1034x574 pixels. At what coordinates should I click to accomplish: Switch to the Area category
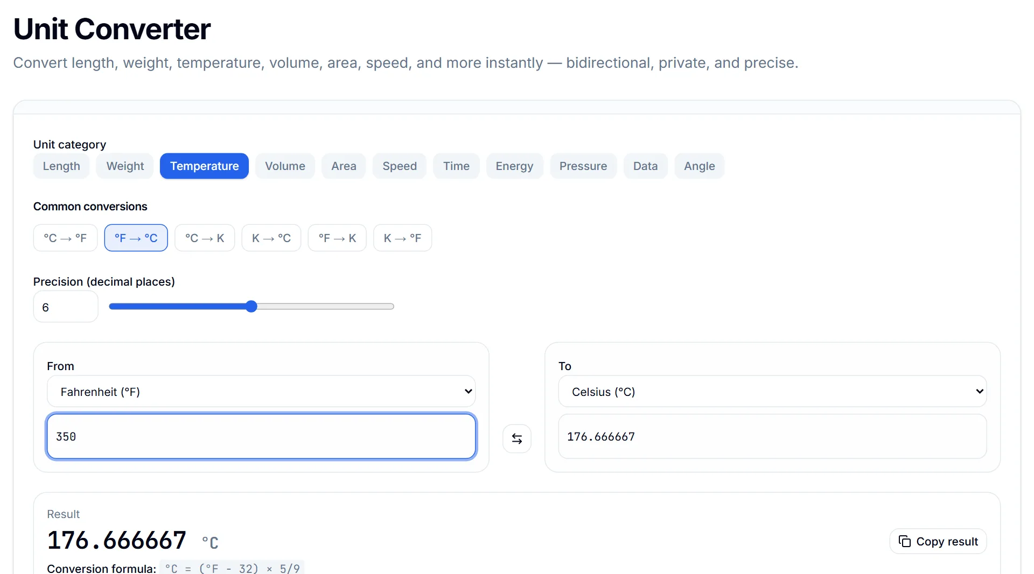coord(344,166)
